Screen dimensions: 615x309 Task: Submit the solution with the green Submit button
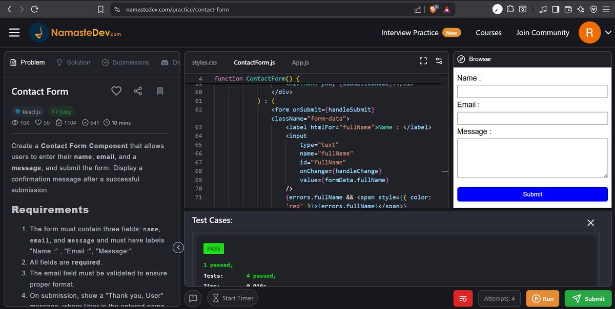coord(588,298)
